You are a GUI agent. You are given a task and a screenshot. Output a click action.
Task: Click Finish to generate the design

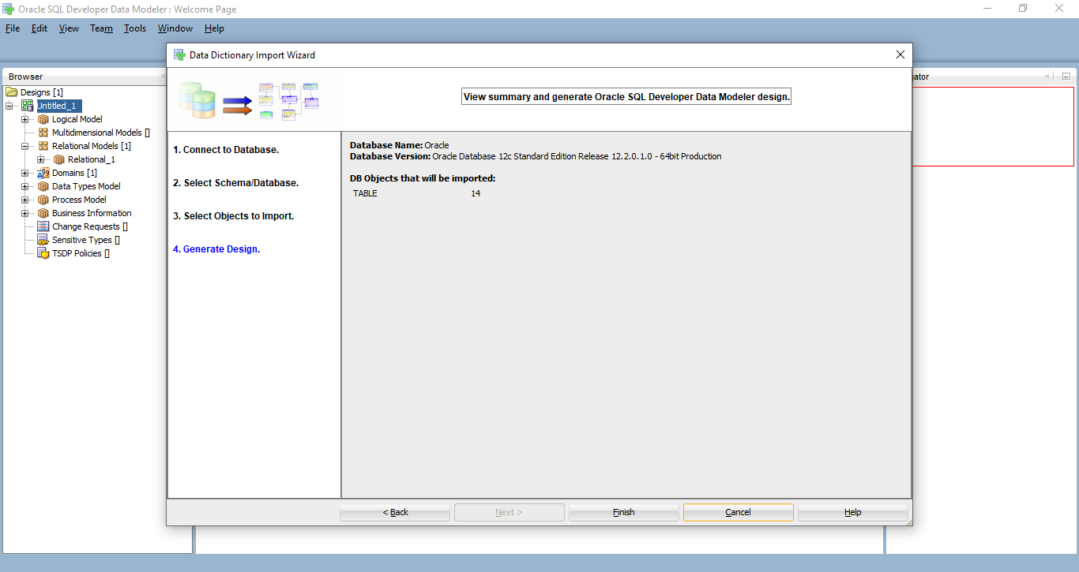624,512
